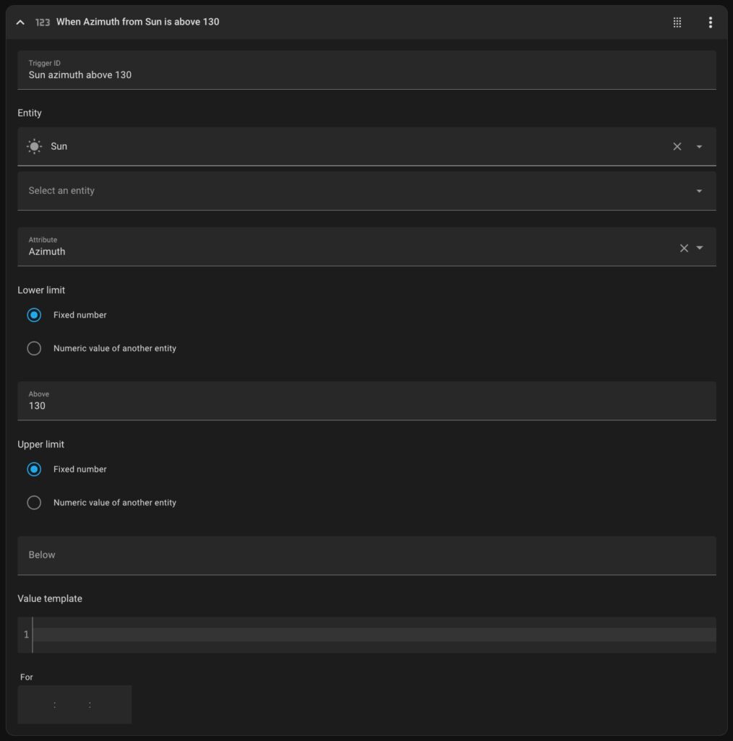Click the Trigger ID text field
The width and height of the screenshot is (733, 741).
click(366, 70)
